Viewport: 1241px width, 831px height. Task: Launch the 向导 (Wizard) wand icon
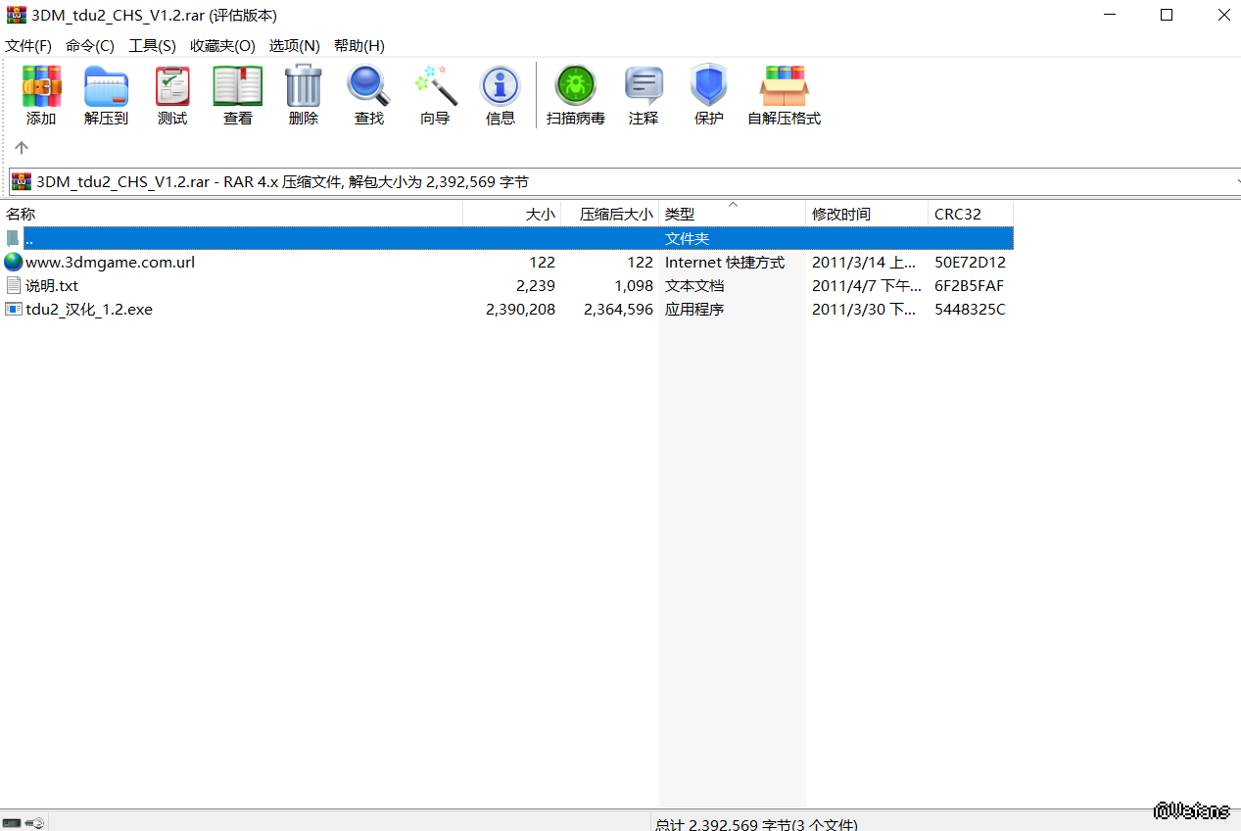point(435,94)
